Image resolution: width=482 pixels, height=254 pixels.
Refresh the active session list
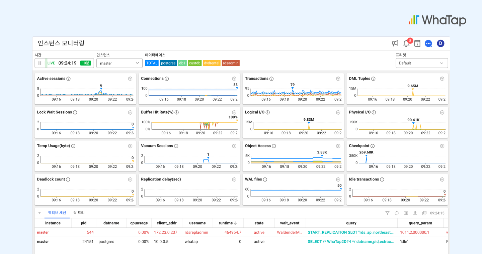[397, 213]
